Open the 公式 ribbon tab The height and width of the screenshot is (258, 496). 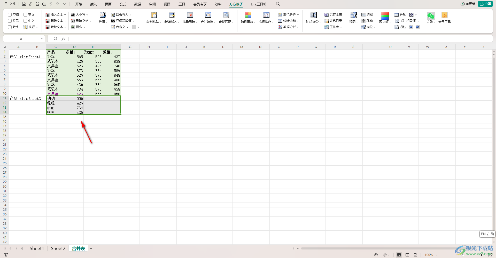pos(123,4)
